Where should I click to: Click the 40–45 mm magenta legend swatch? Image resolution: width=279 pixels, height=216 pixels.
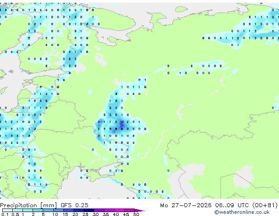119,210
